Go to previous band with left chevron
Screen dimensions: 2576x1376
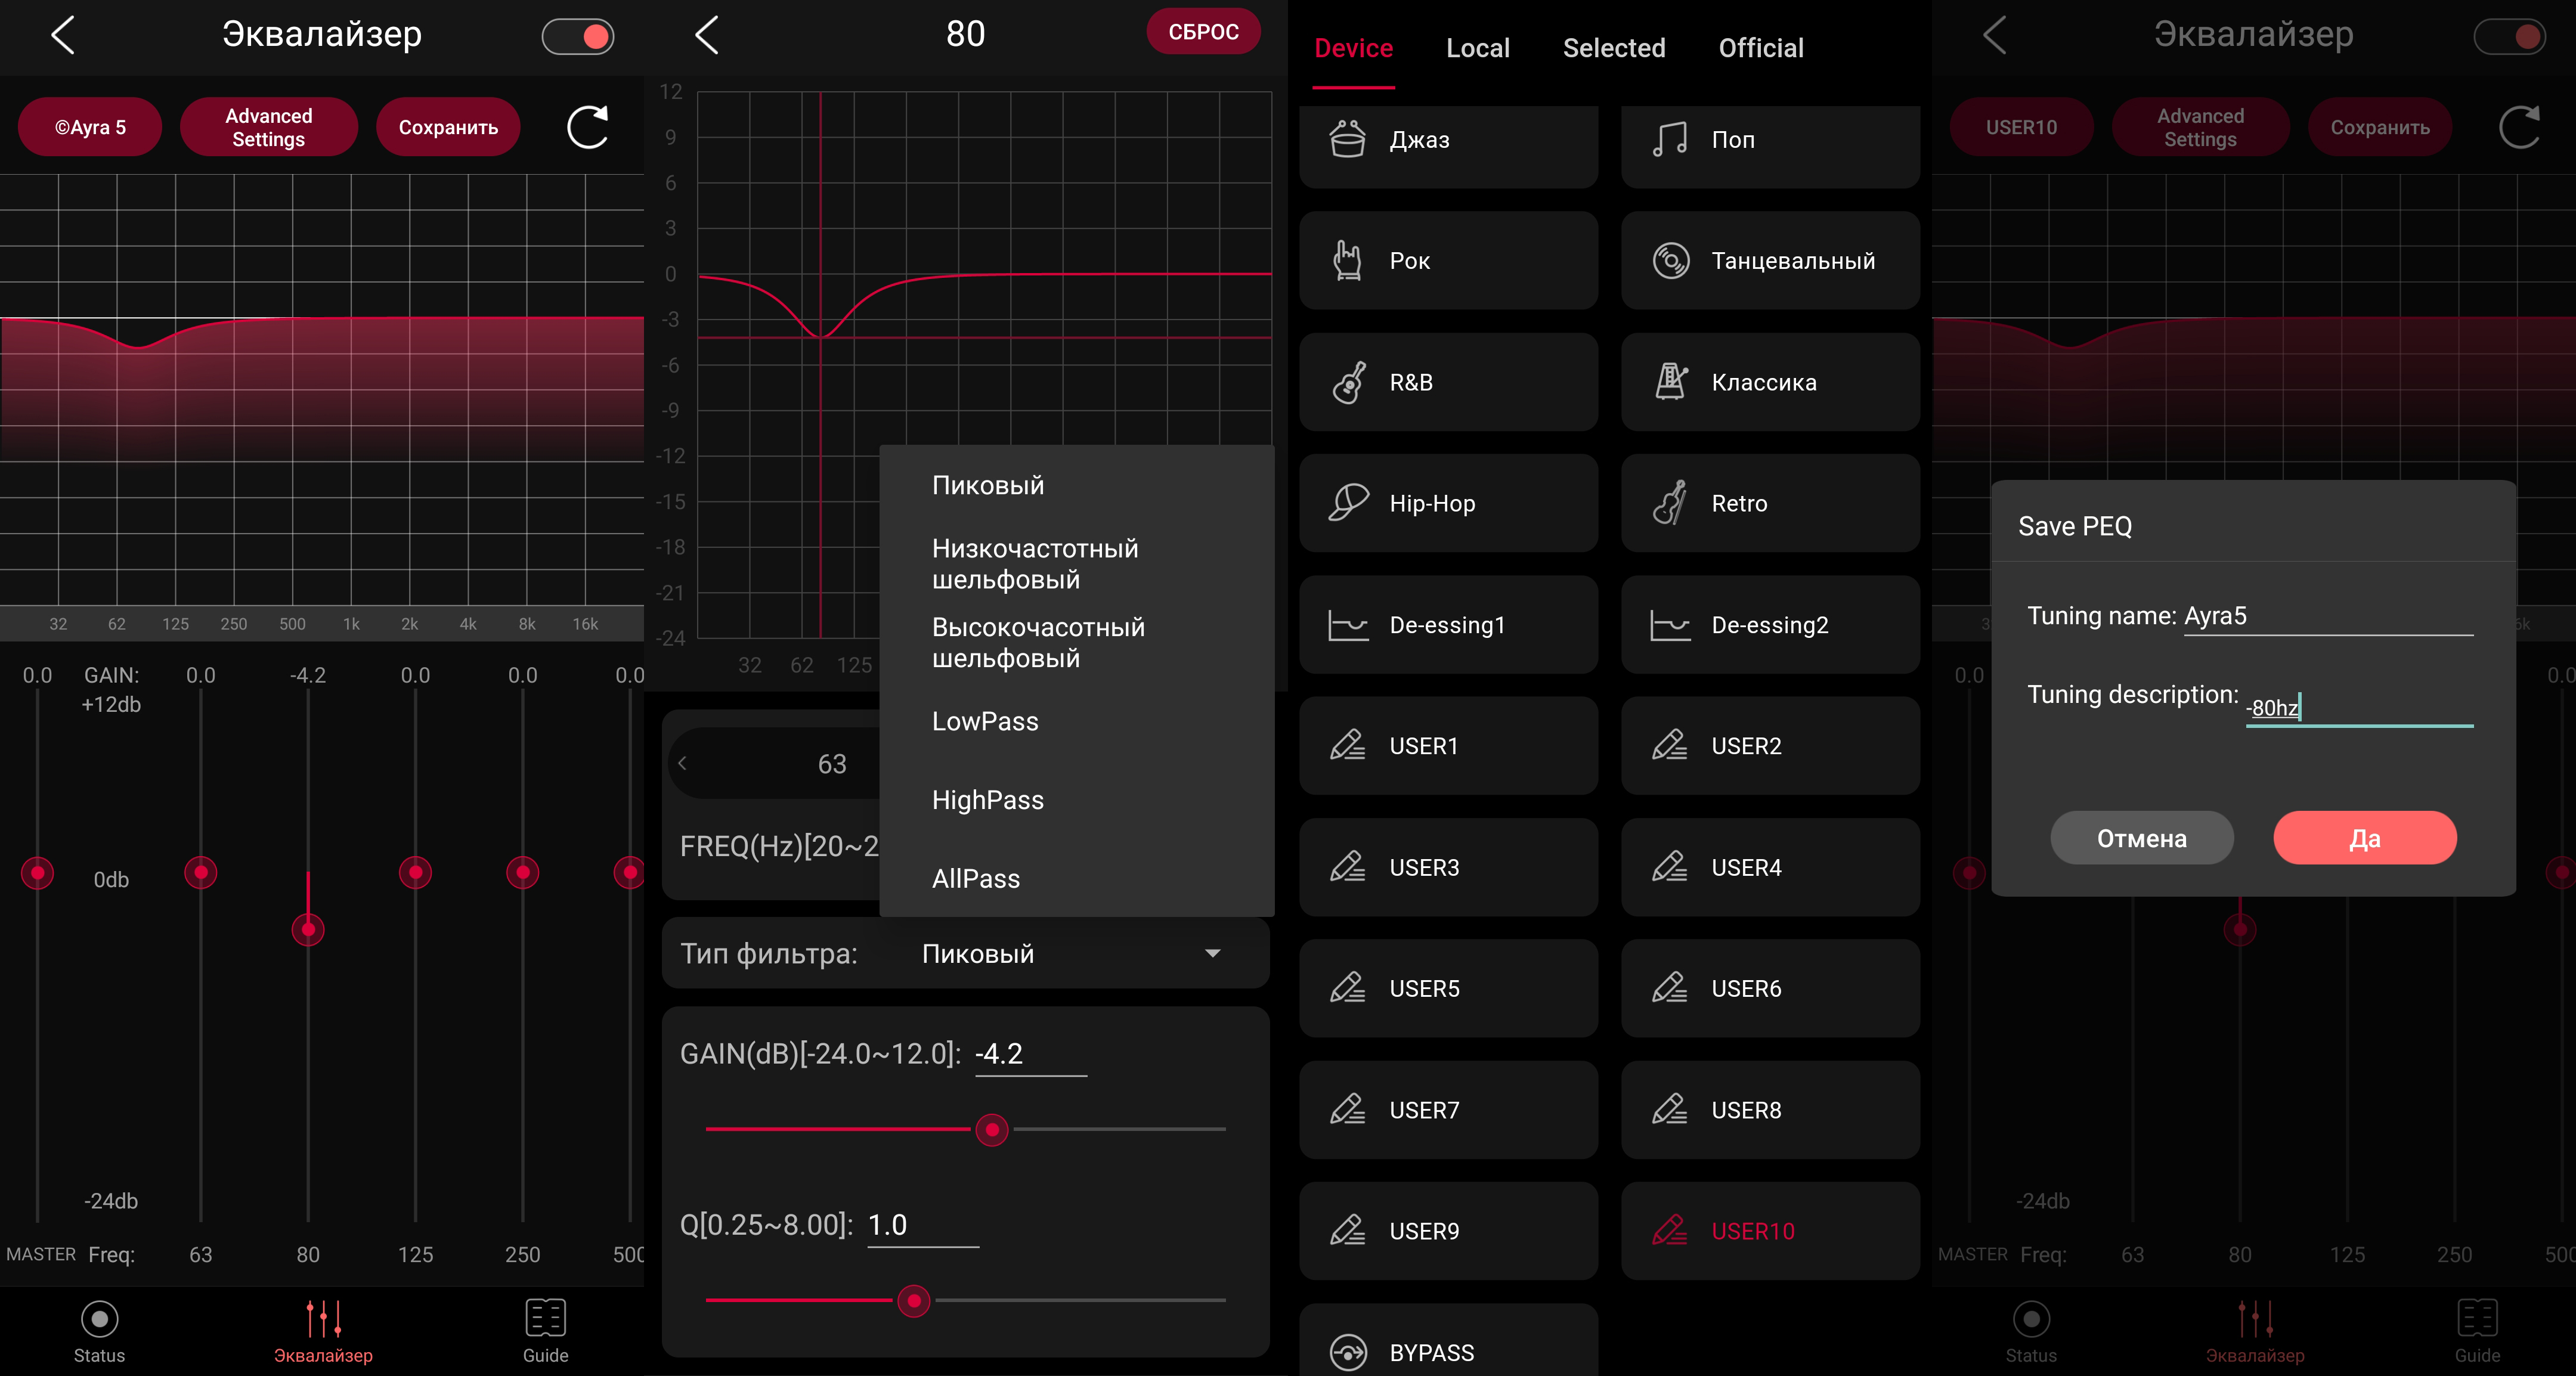pyautogui.click(x=683, y=764)
